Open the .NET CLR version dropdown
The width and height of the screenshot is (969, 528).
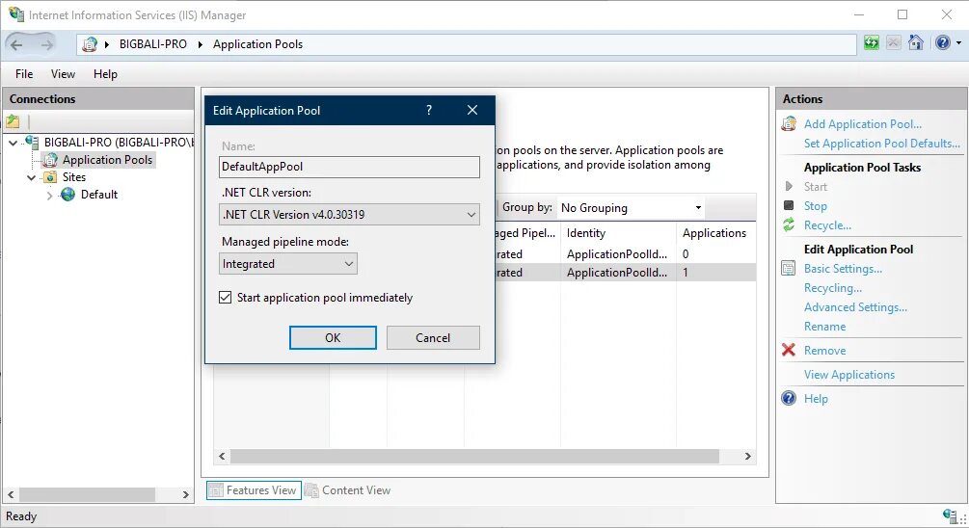pyautogui.click(x=349, y=214)
